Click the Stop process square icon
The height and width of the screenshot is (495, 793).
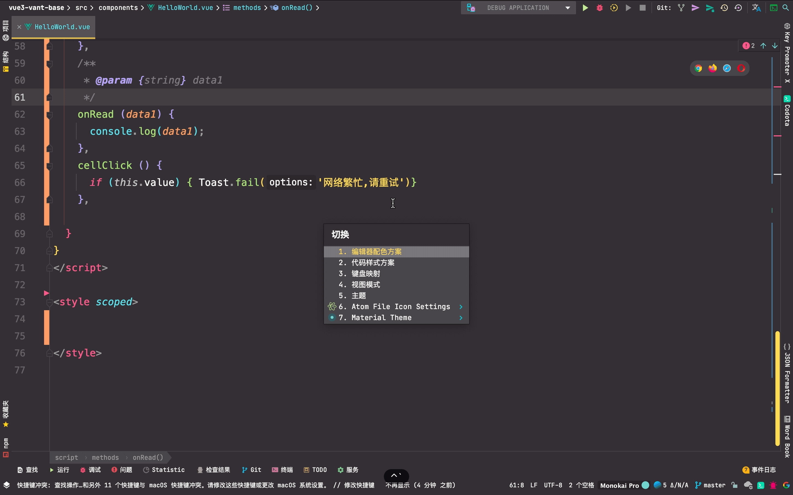tap(642, 7)
